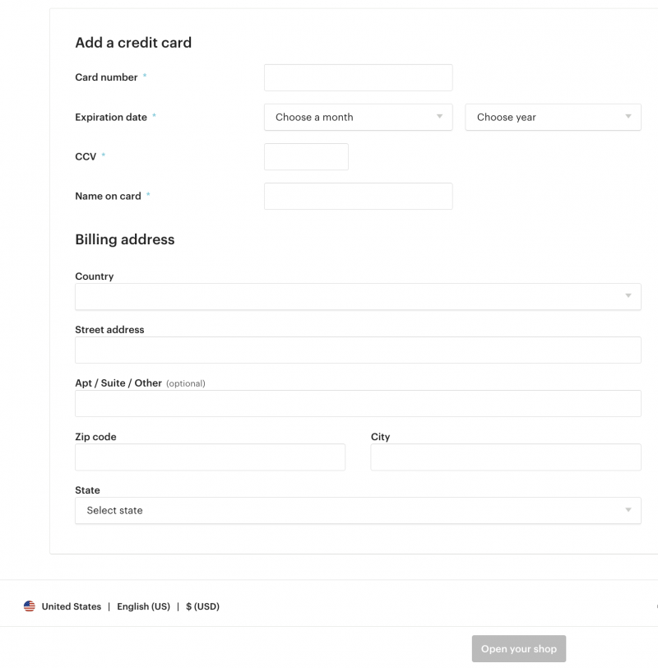The height and width of the screenshot is (668, 658).
Task: Click the Country dropdown arrow icon
Action: [628, 296]
